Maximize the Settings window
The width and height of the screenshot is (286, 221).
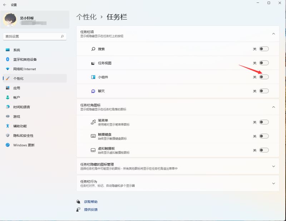pos(269,3)
